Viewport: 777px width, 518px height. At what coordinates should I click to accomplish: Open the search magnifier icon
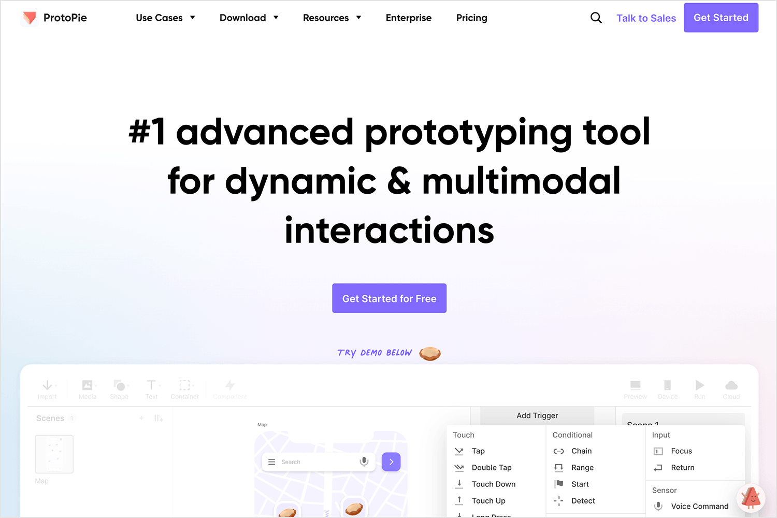point(596,18)
